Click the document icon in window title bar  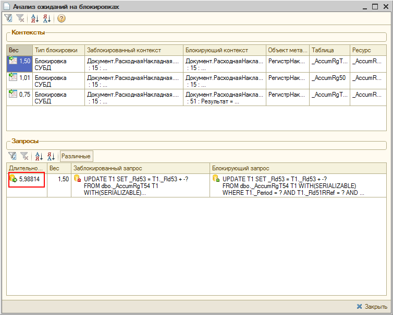click(x=7, y=7)
